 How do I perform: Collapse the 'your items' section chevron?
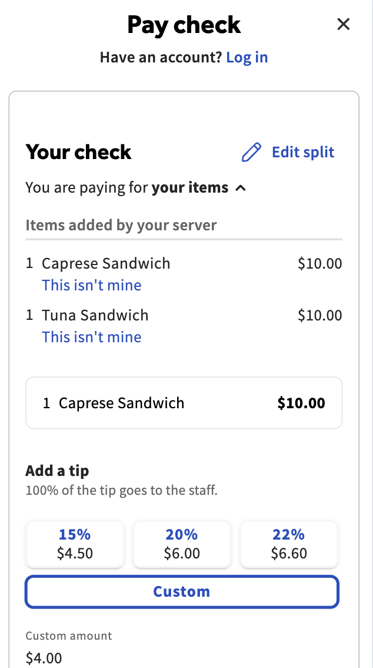241,189
